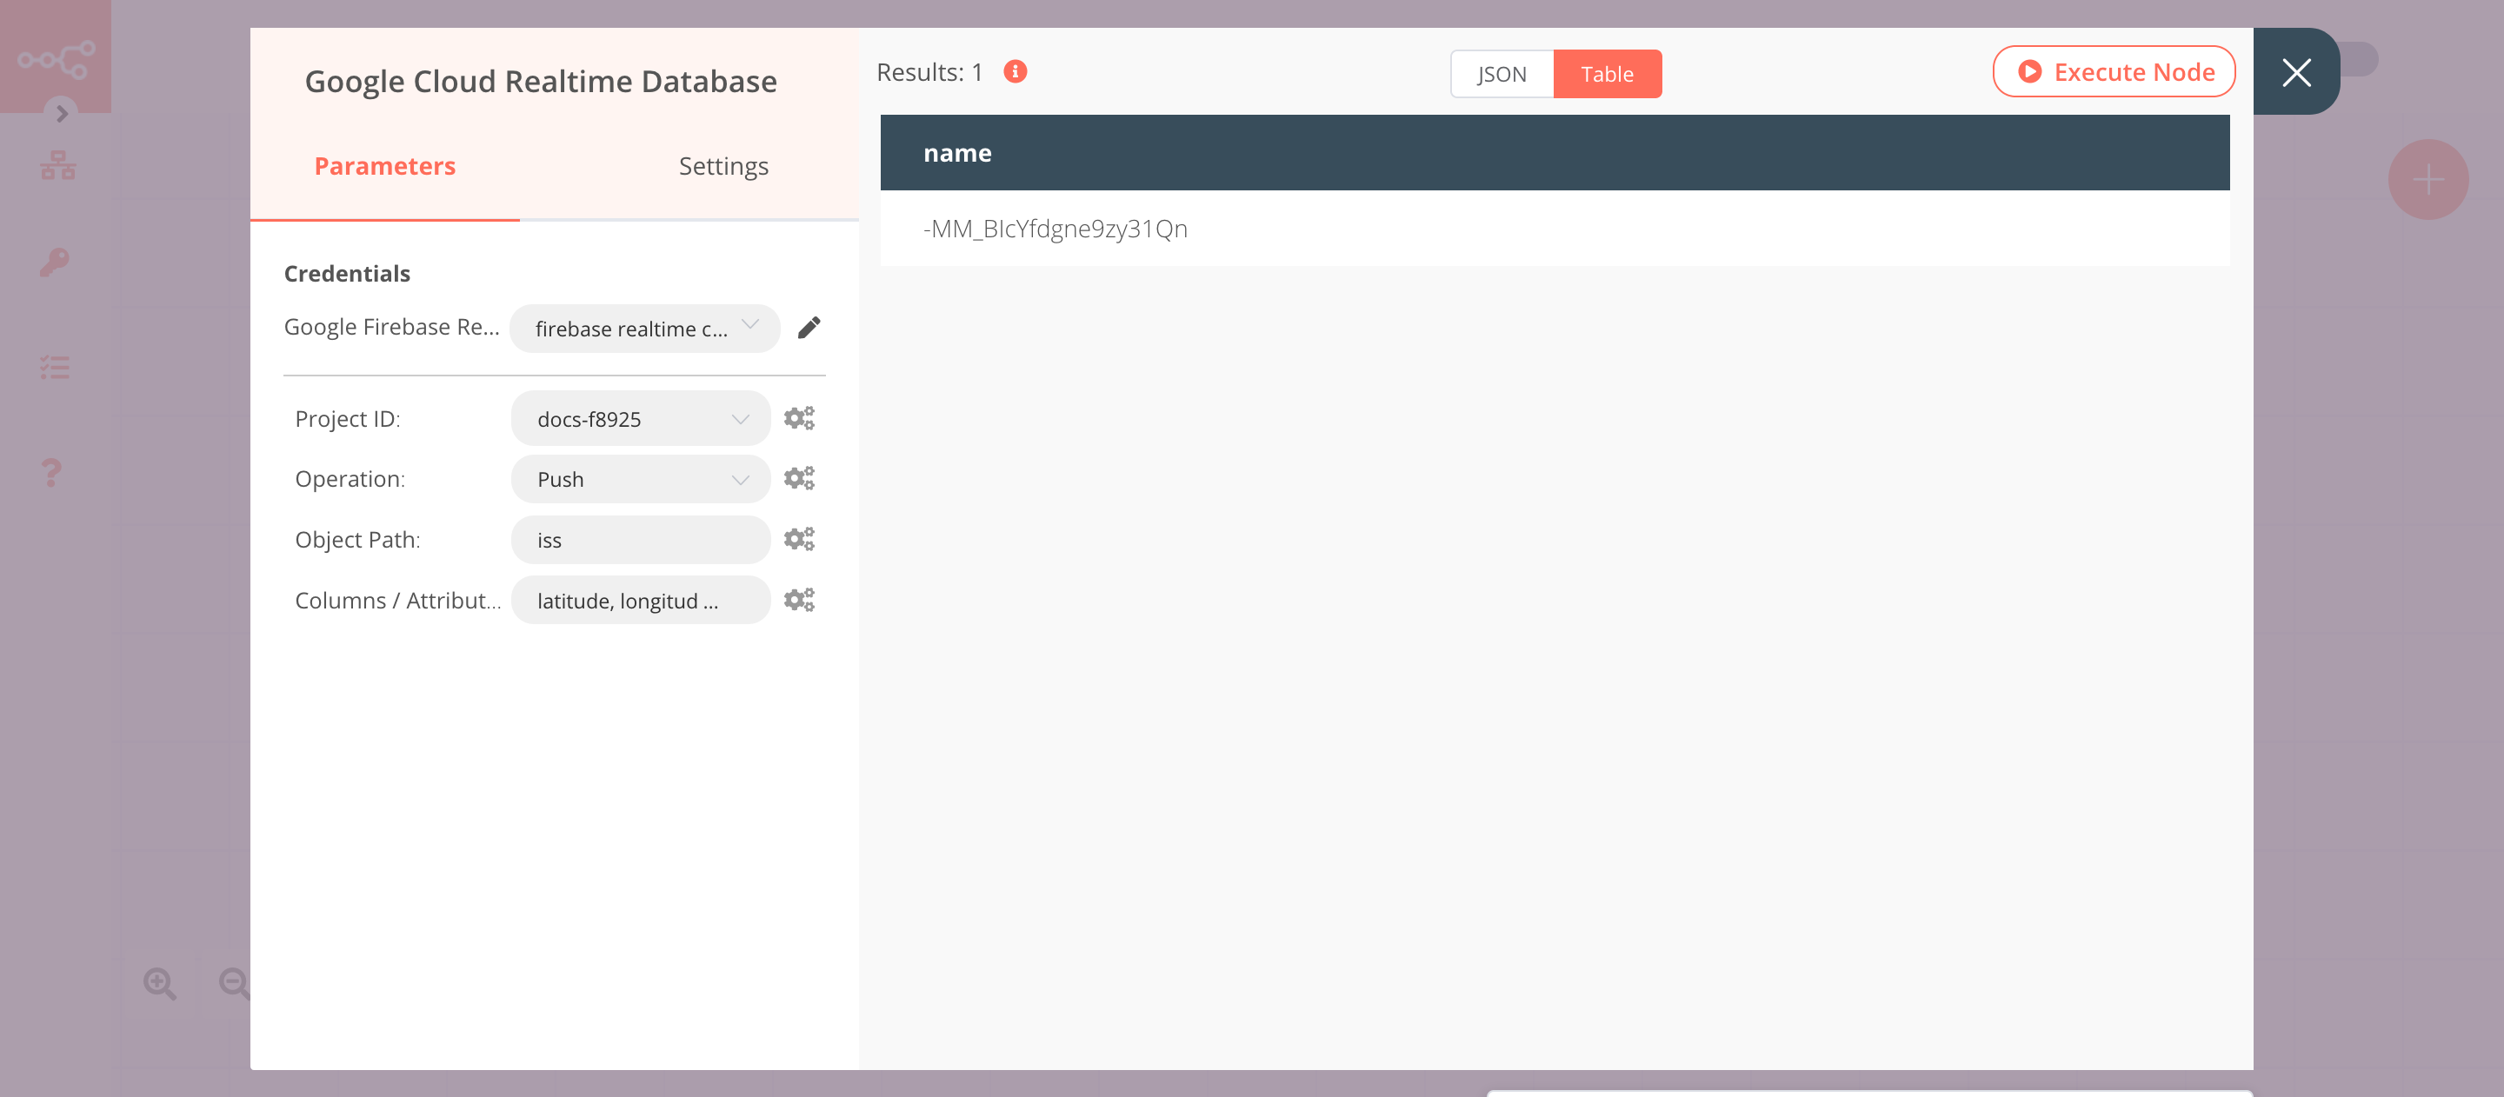
Task: Click the settings gear icon next to Operation
Action: click(x=798, y=477)
